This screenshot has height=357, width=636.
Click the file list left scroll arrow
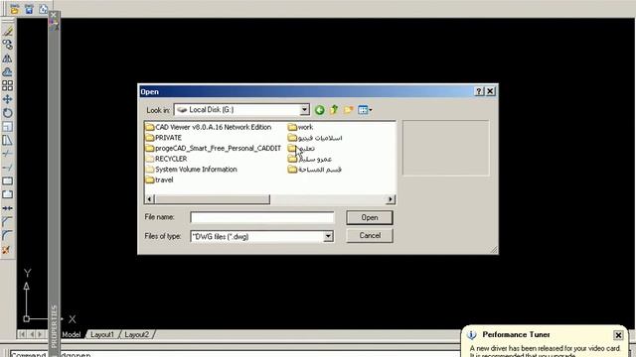click(x=149, y=199)
